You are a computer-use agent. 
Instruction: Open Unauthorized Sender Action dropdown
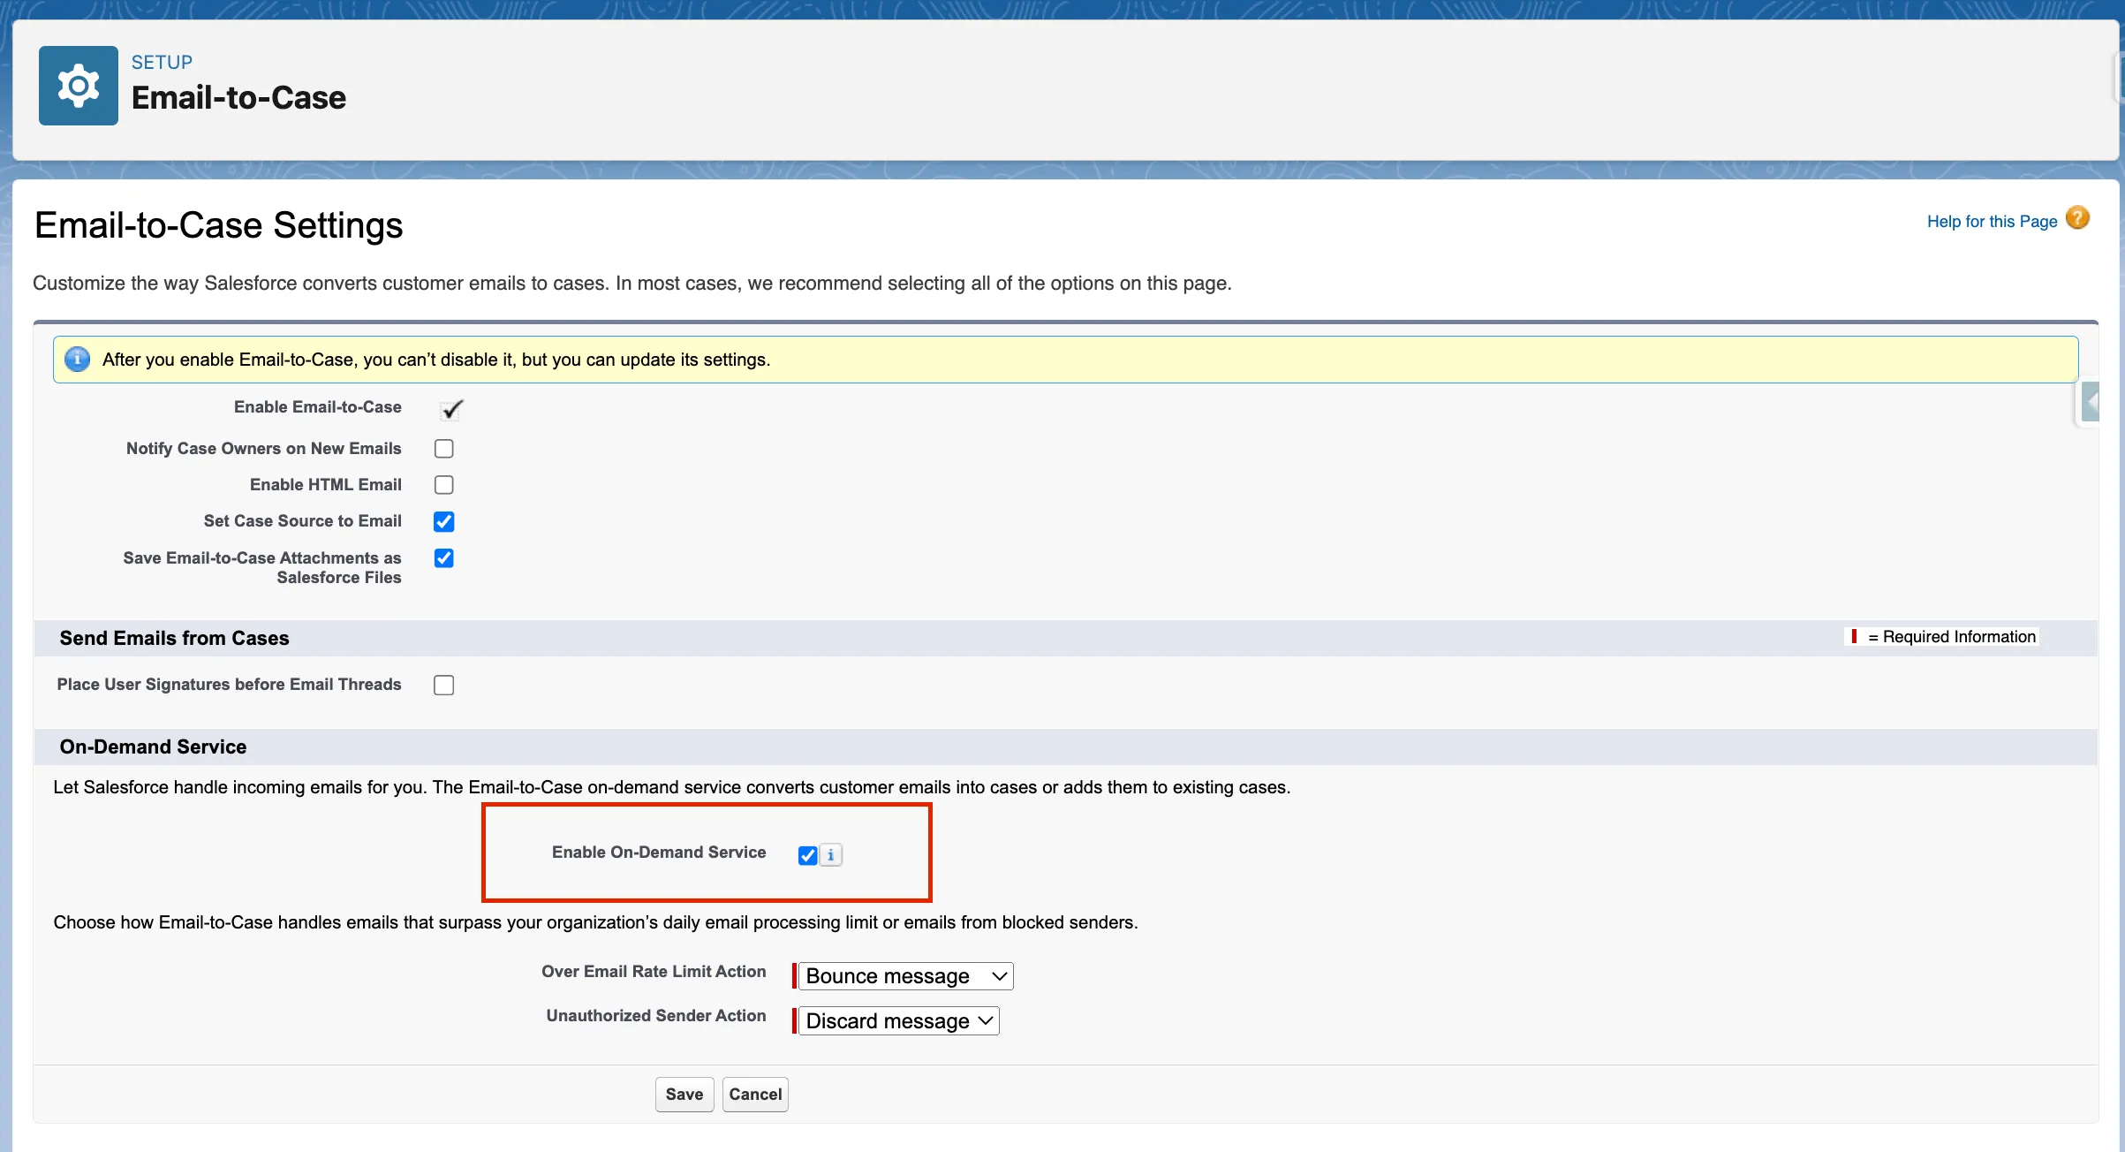click(x=898, y=1020)
